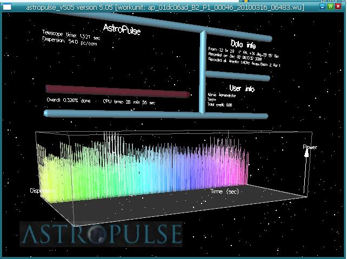Click the Dispersion 54.0 pc/ccm text
Image resolution: width=347 pixels, height=259 pixels.
click(70, 40)
